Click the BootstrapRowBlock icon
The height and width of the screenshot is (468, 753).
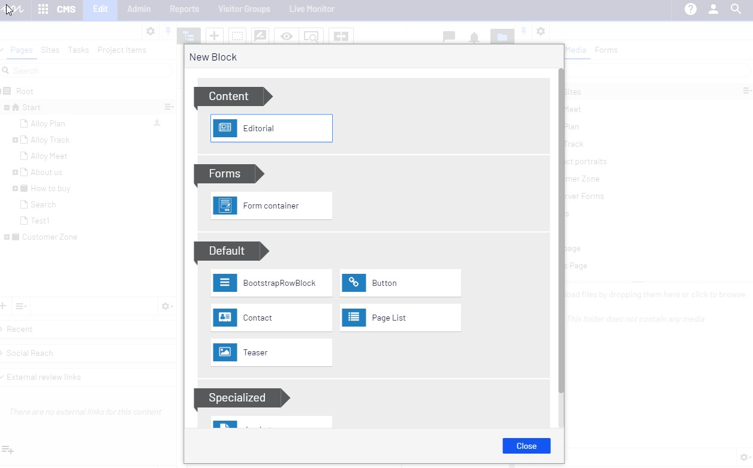click(x=225, y=283)
